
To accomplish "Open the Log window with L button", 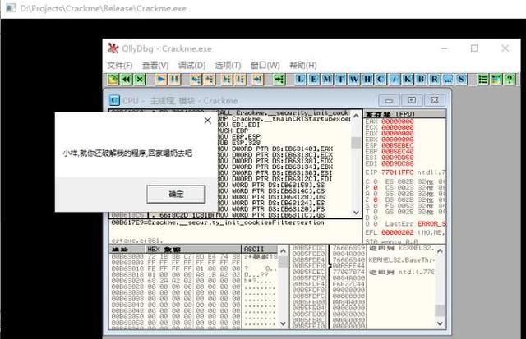I will click(x=303, y=79).
